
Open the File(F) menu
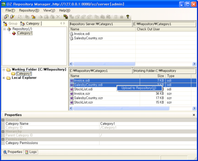click(10, 10)
